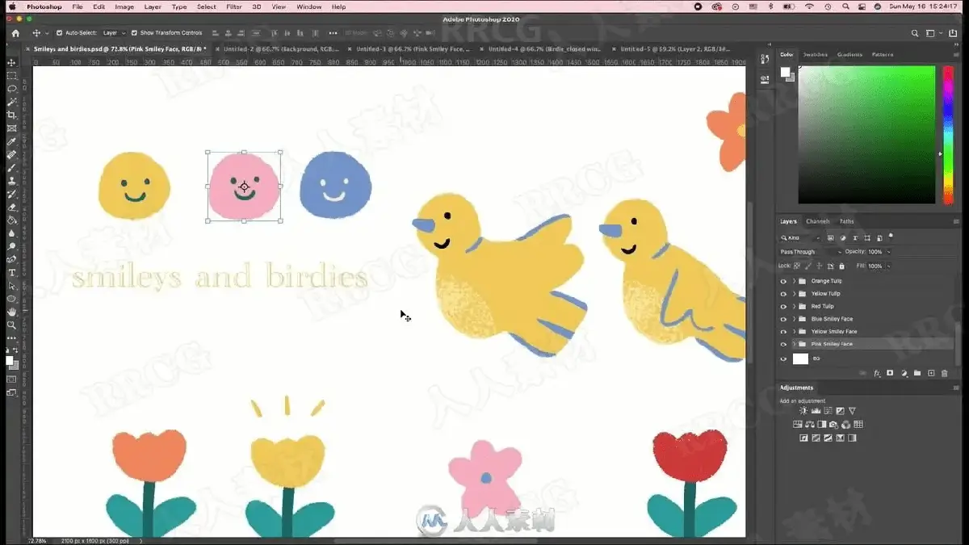Switch to the Untitled-2 document tab
The height and width of the screenshot is (545, 969).
279,48
